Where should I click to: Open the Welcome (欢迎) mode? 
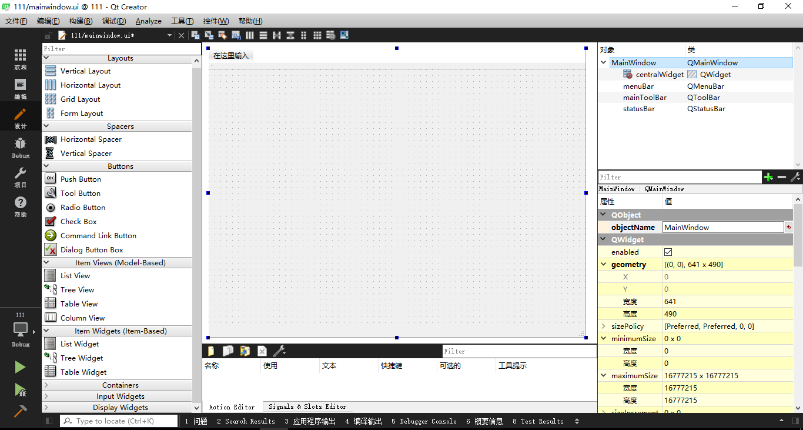[x=20, y=59]
